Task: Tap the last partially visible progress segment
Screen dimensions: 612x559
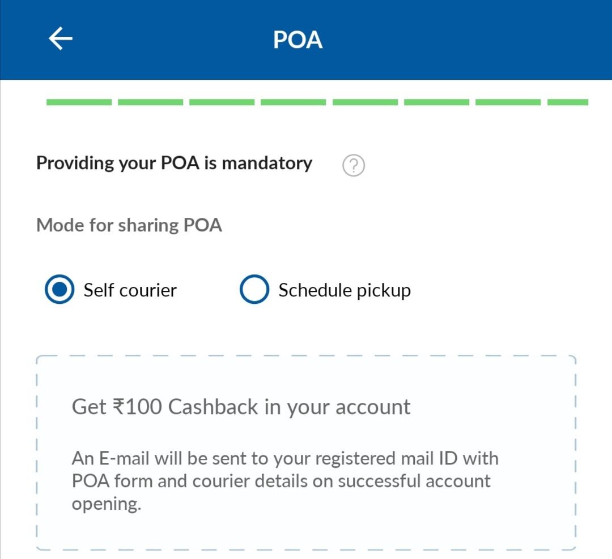Action: [x=568, y=102]
